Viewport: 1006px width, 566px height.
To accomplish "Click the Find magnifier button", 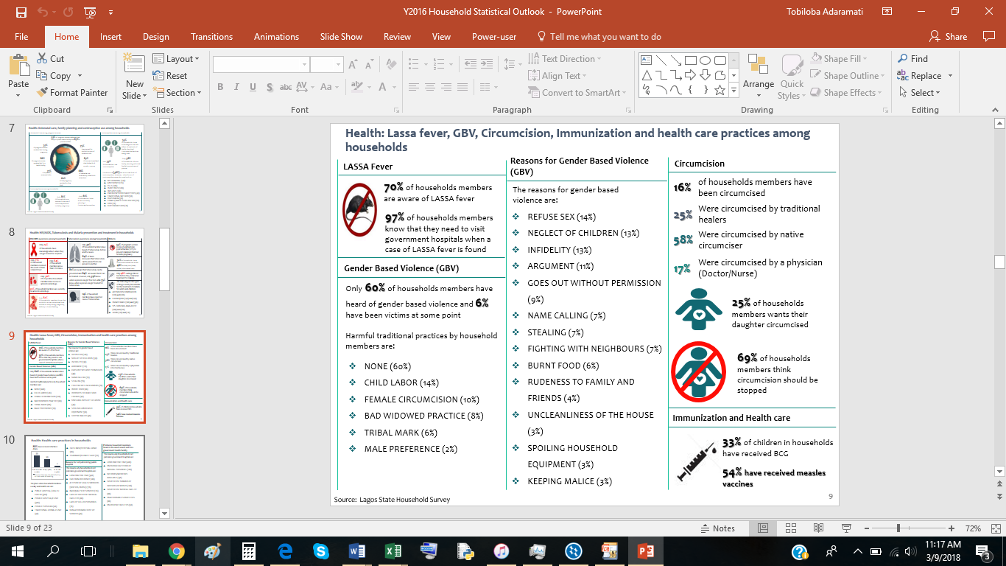I will [912, 59].
